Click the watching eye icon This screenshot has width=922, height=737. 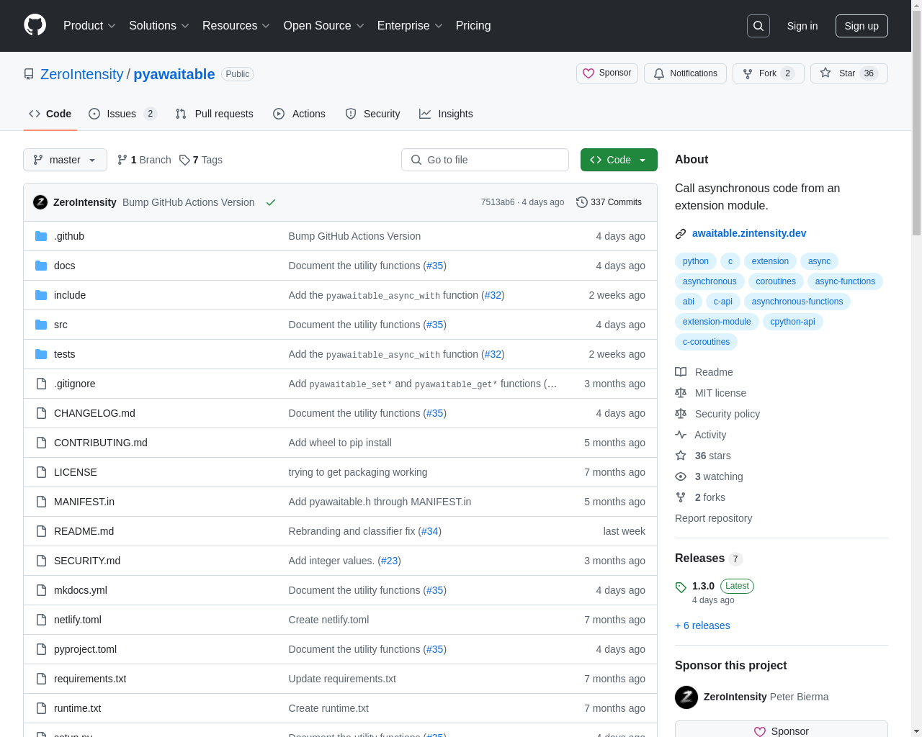(x=681, y=476)
